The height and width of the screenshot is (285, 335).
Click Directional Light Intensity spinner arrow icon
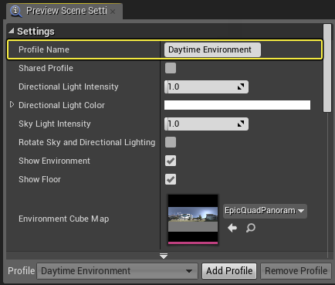coord(241,87)
